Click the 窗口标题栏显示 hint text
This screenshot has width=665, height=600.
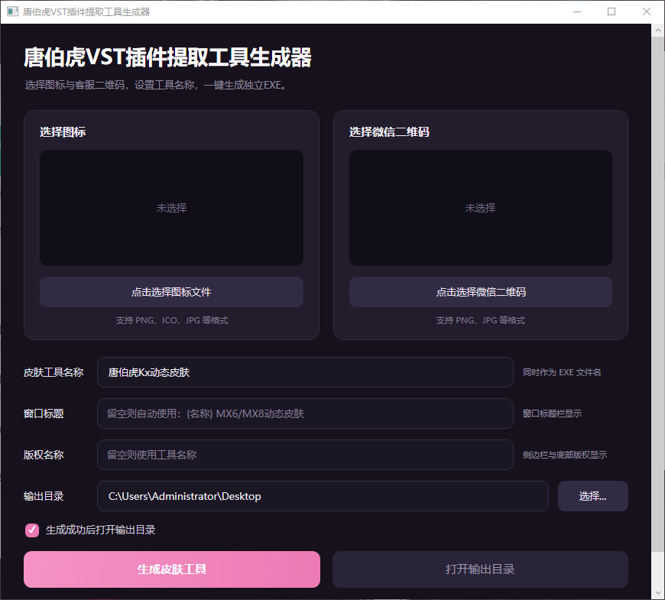tap(552, 414)
